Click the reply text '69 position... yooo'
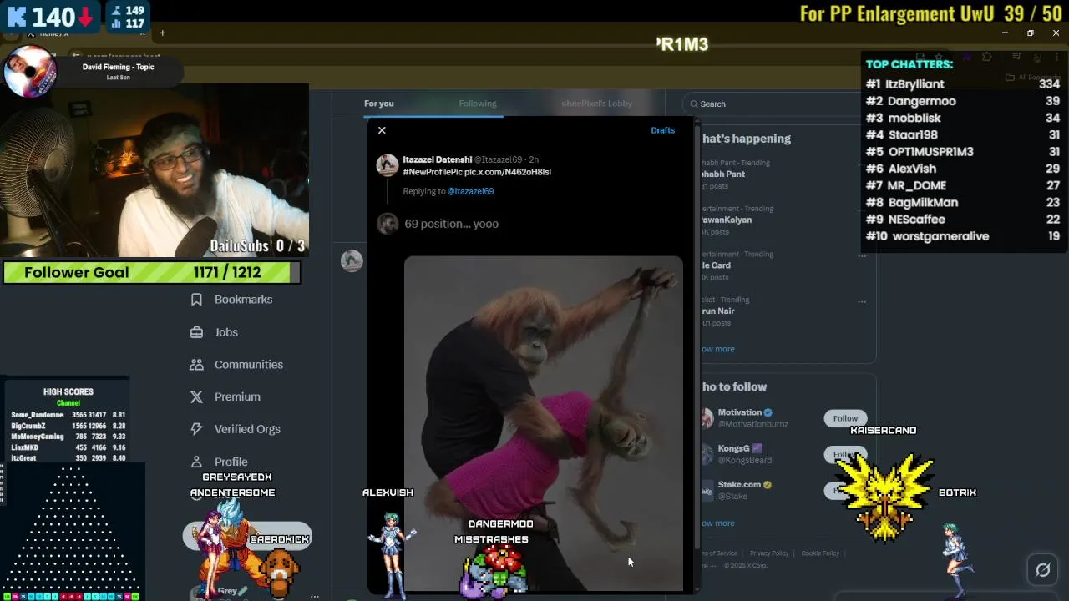1069x601 pixels. [451, 224]
